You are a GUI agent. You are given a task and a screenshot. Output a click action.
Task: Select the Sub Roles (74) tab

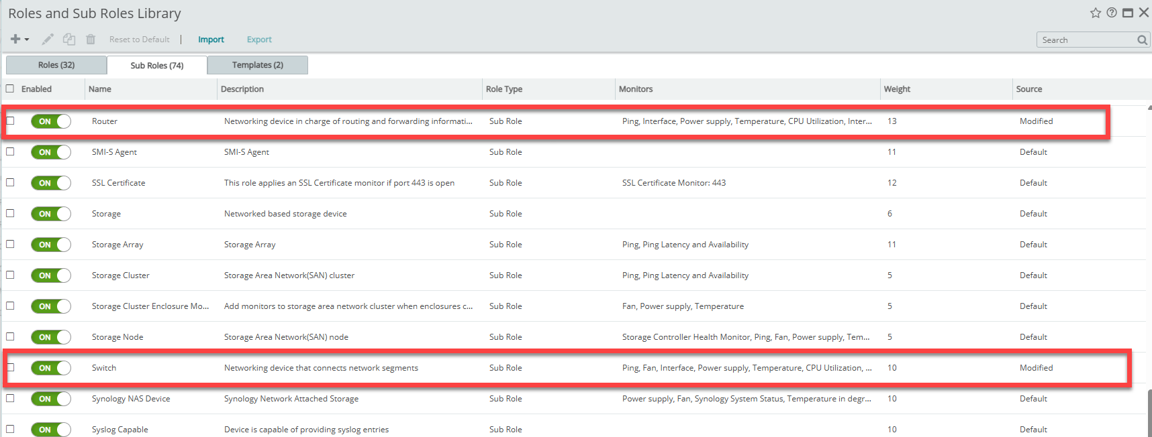point(157,65)
